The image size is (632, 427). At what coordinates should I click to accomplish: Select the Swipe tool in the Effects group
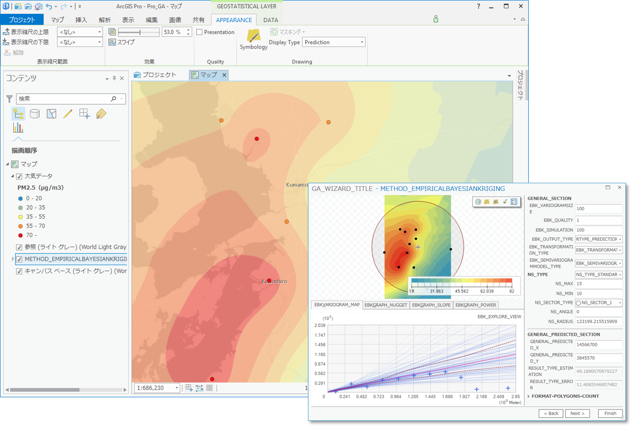click(119, 42)
